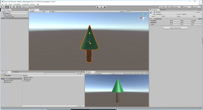Open the Collab dropdown
Image resolution: width=203 pixels, height=110 pixels.
(x=163, y=7)
